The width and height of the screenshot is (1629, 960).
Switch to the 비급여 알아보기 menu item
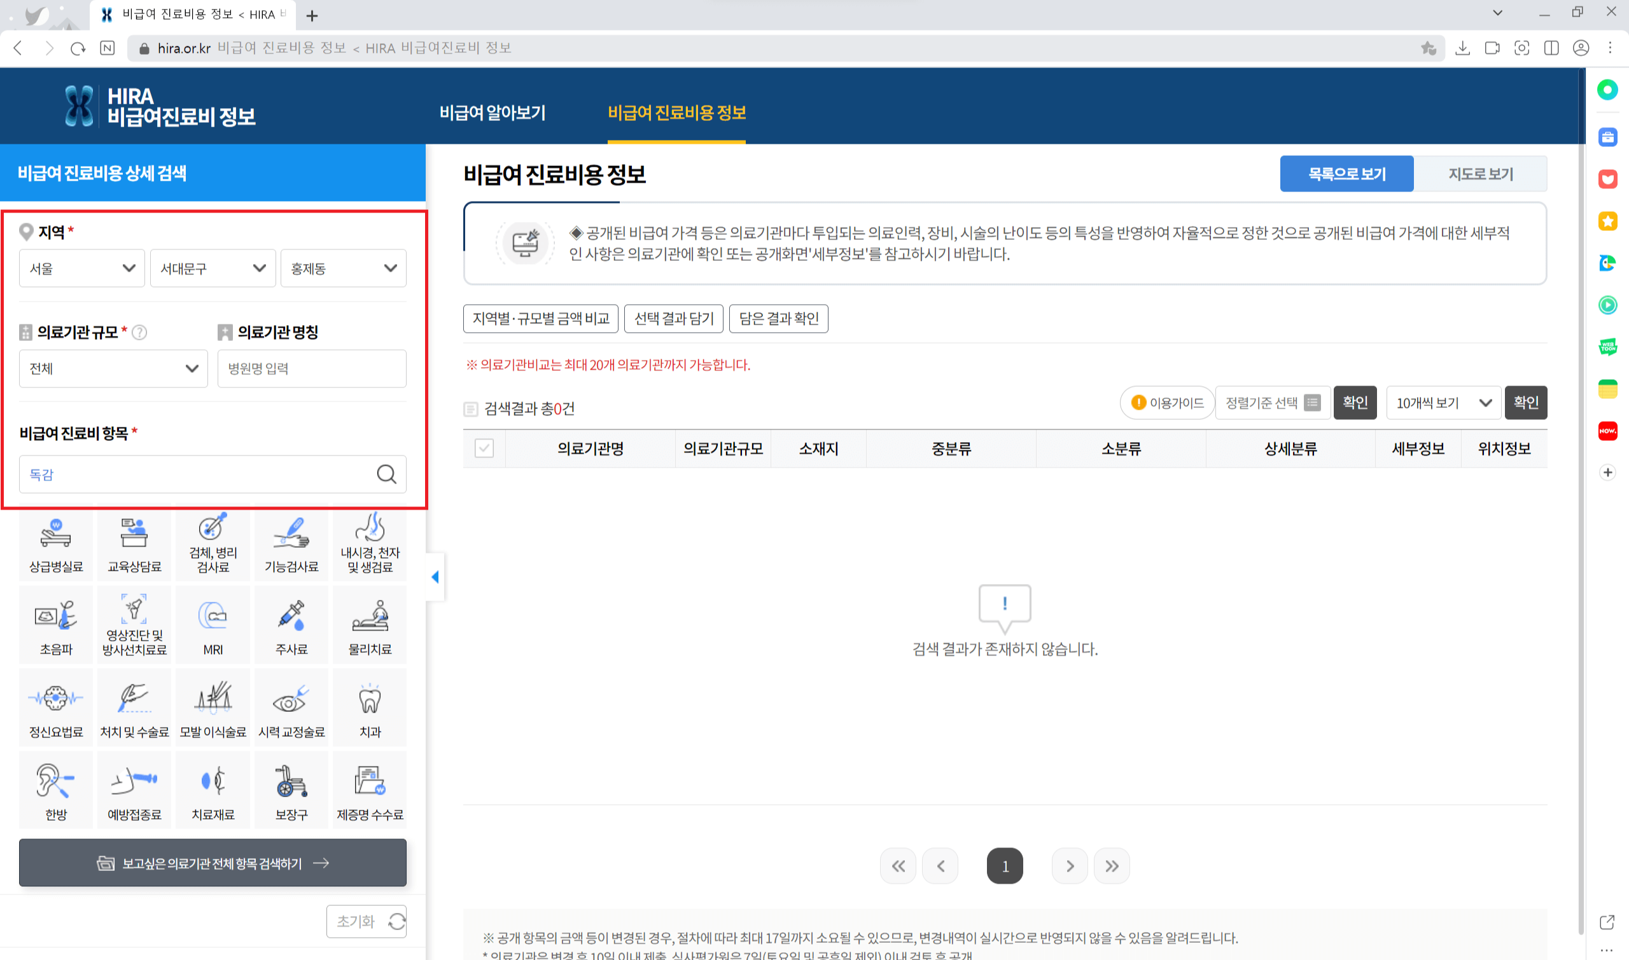tap(493, 113)
